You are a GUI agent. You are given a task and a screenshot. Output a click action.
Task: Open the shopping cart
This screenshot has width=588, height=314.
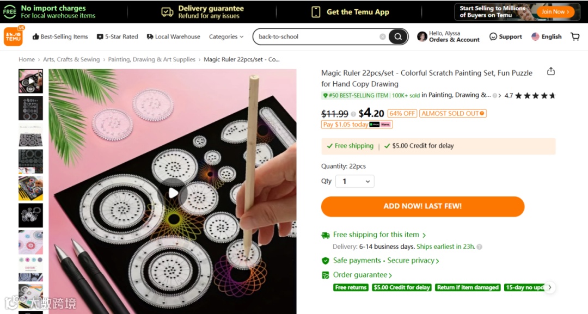point(575,36)
